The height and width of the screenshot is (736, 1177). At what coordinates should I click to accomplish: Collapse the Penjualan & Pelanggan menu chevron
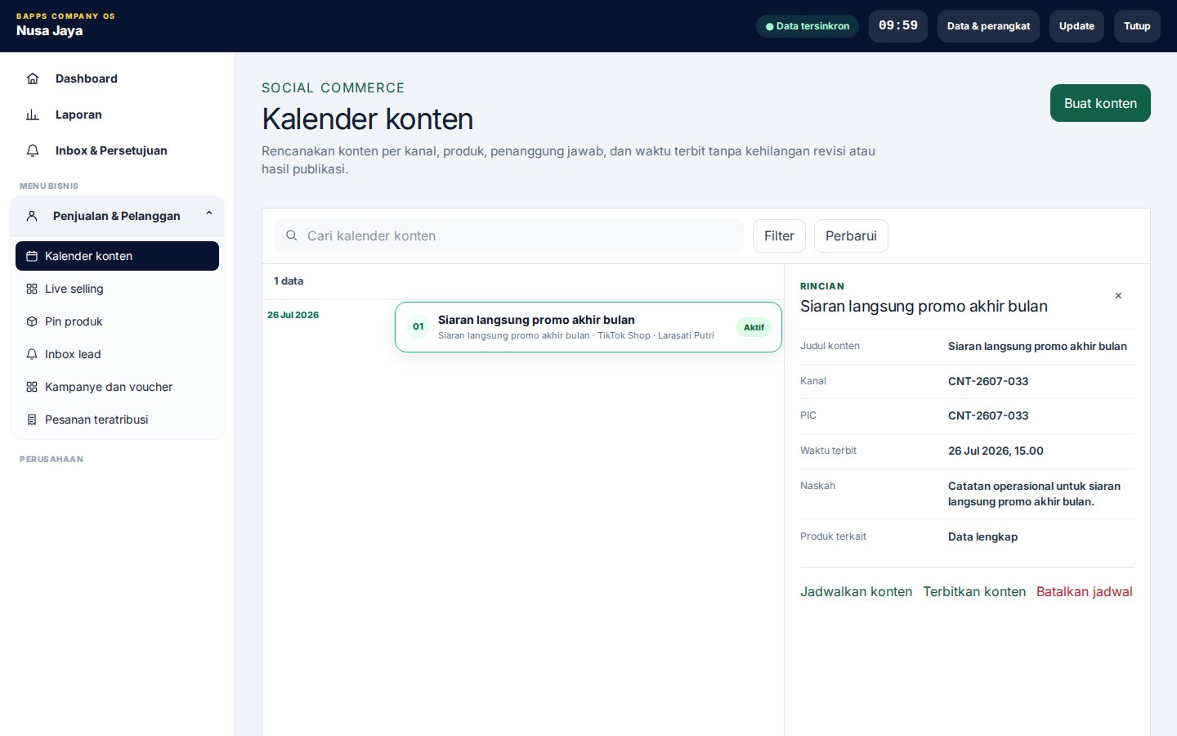209,214
